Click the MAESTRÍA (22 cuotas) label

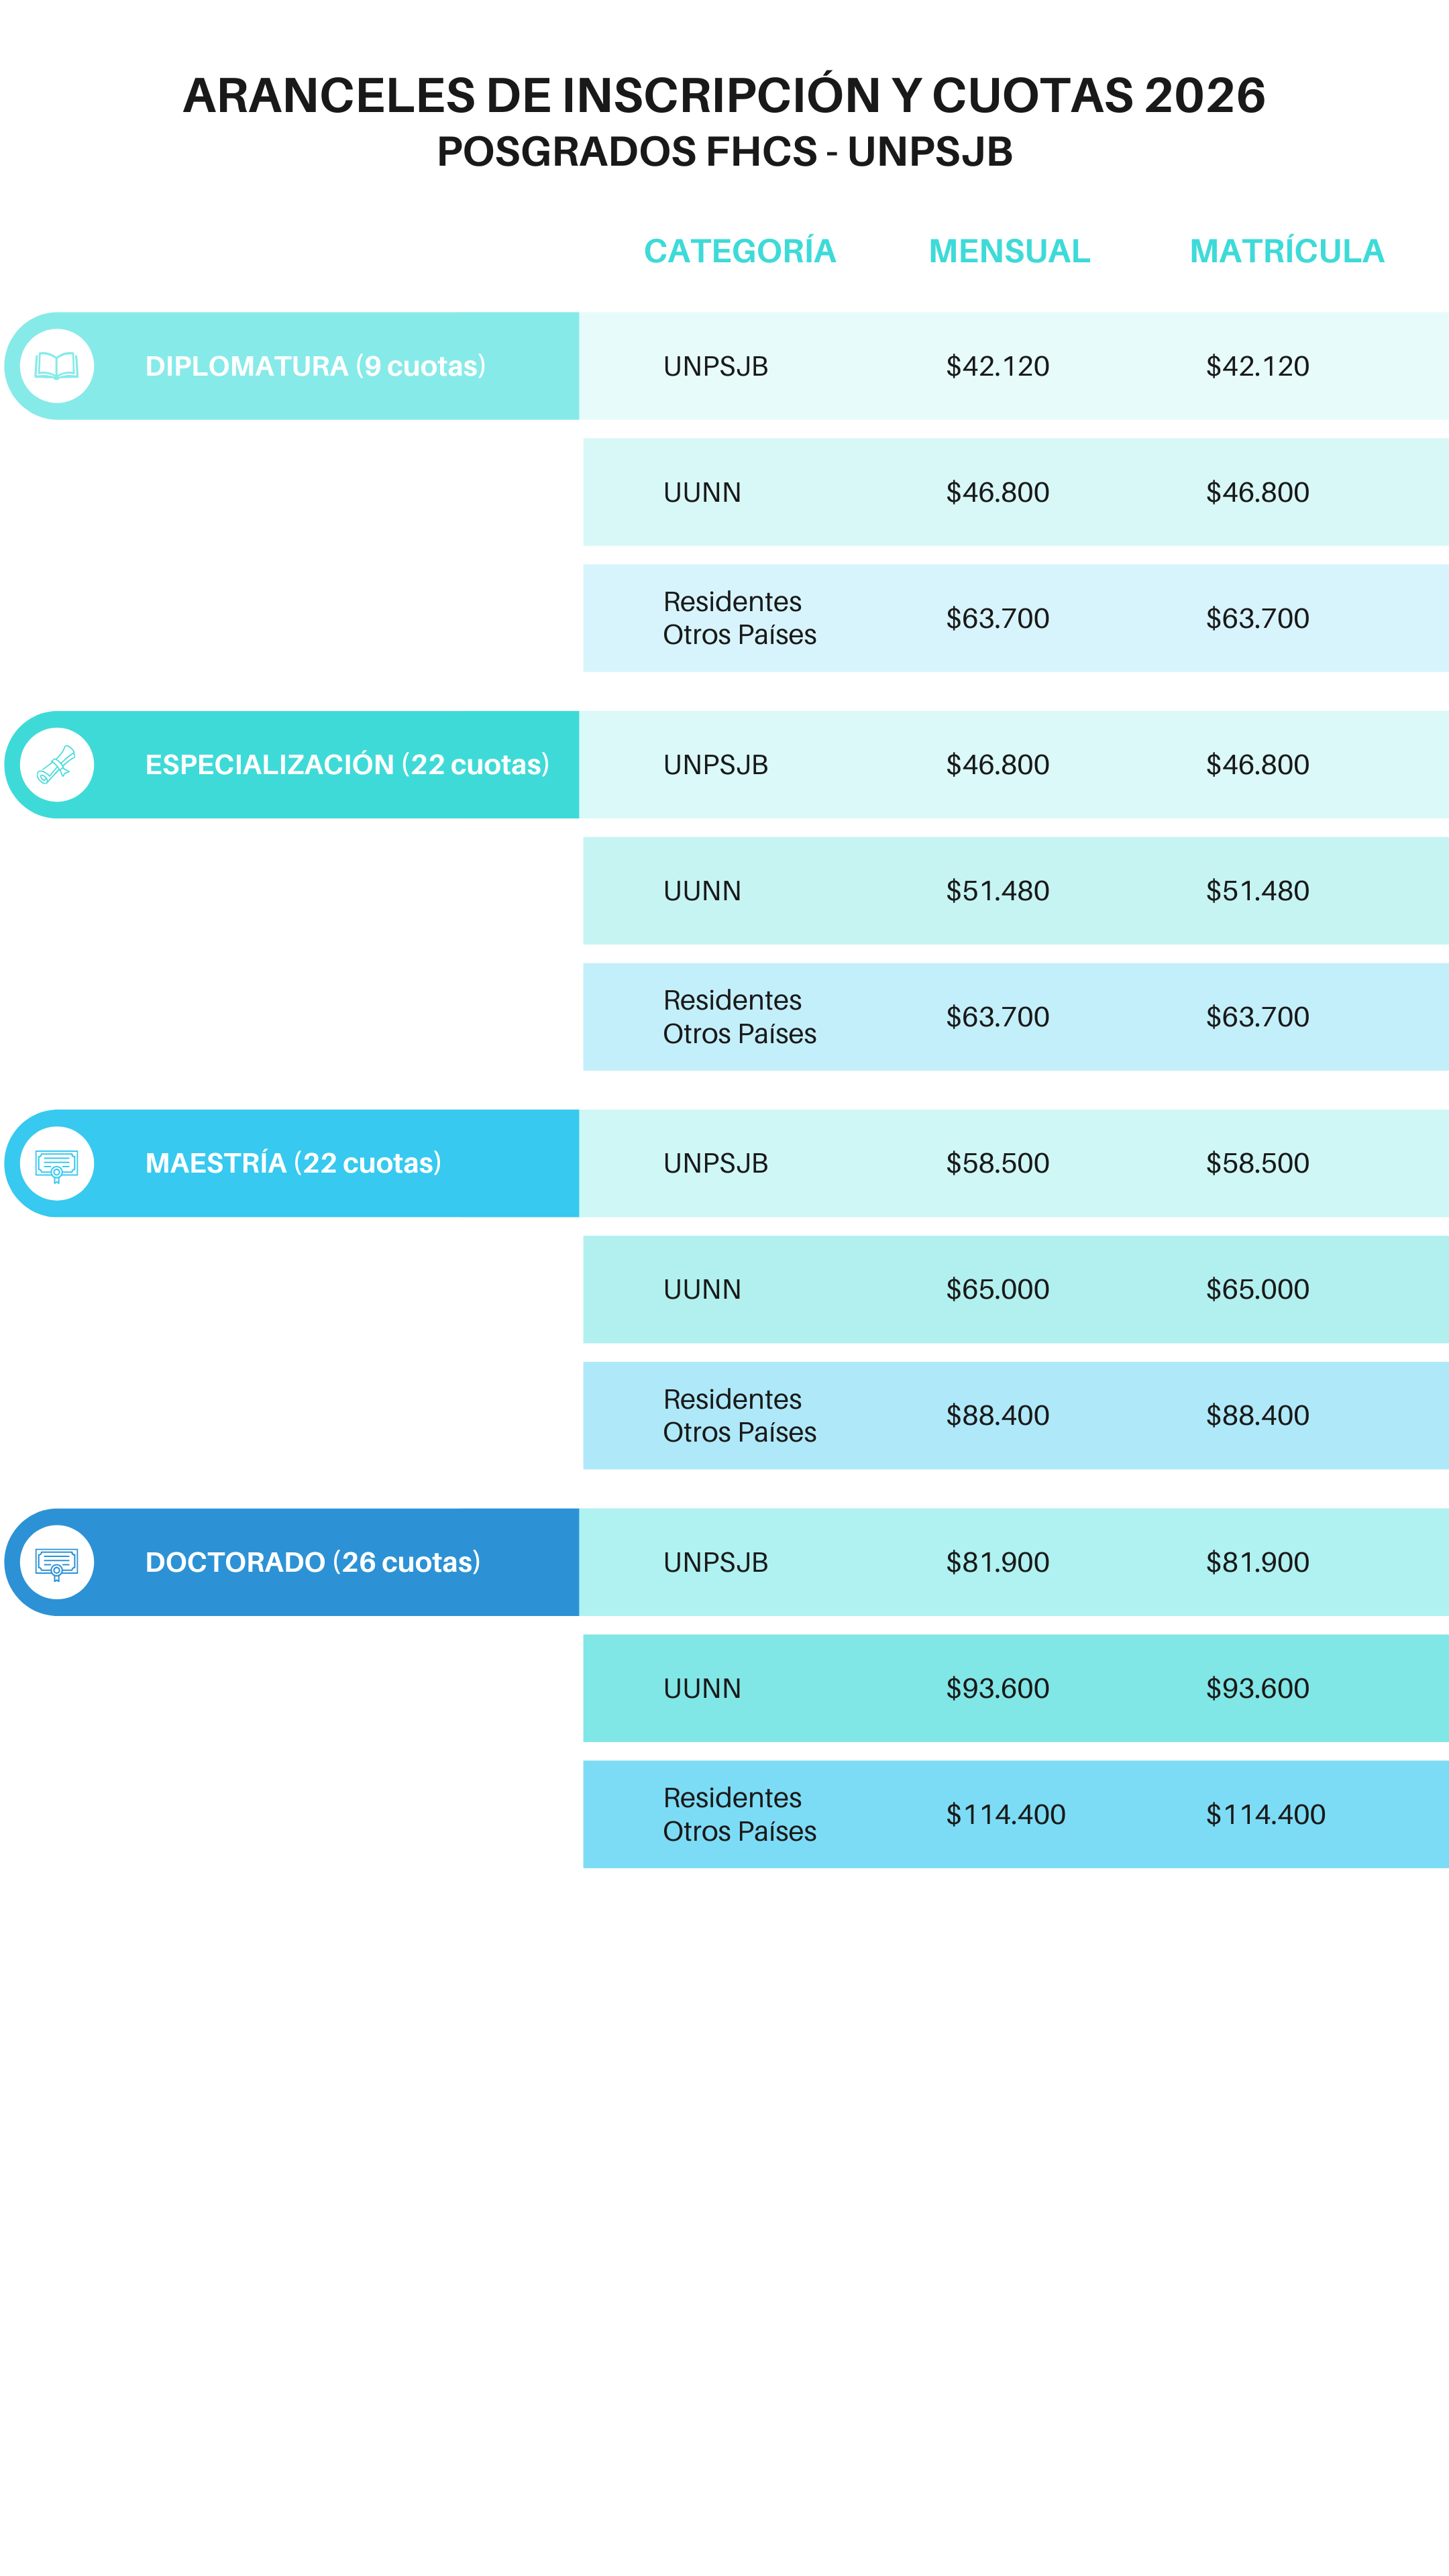coord(293,1163)
